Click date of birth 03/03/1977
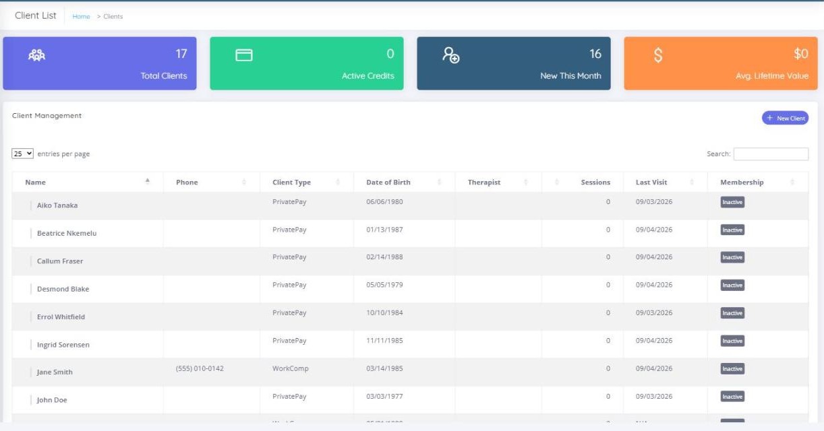Image resolution: width=824 pixels, height=431 pixels. 384,396
